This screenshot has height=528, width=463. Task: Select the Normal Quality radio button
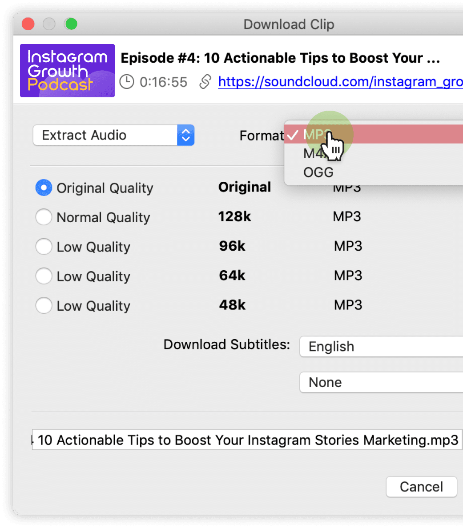coord(44,217)
